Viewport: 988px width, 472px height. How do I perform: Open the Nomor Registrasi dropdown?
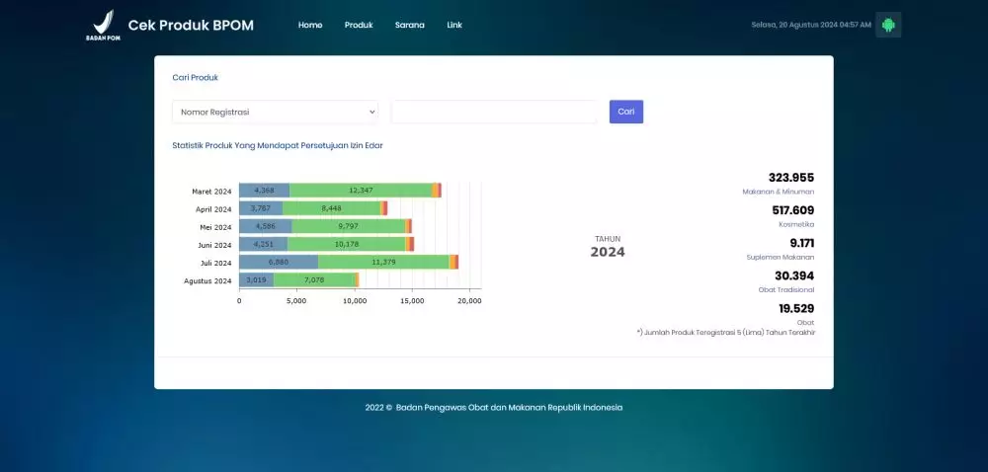pyautogui.click(x=275, y=112)
